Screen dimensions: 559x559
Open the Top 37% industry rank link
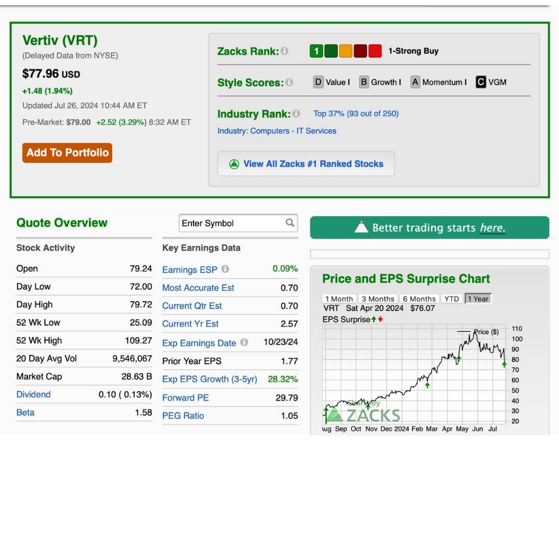(356, 114)
